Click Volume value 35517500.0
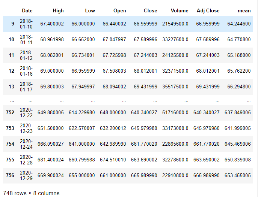This screenshot has width=258, height=197. click(175, 87)
